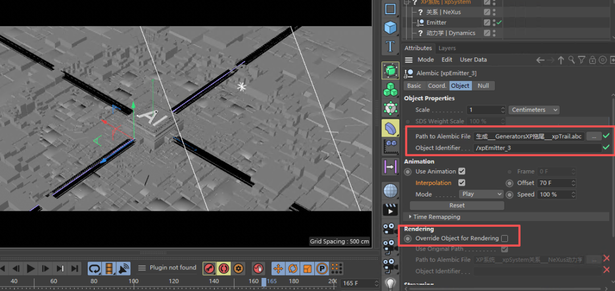This screenshot has height=291, width=615.
Task: Step to the next frame
Action: (x=45, y=269)
